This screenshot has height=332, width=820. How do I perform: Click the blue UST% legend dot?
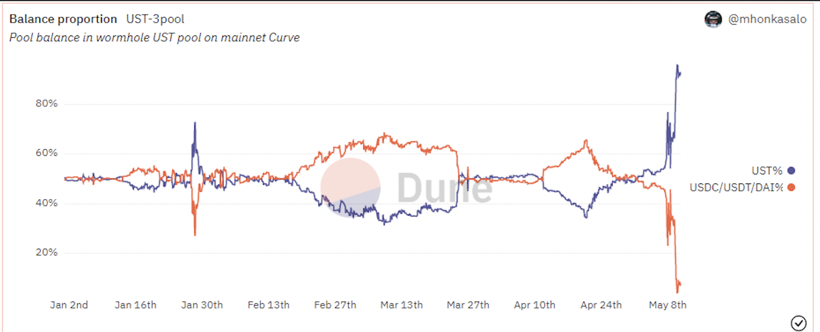coord(791,171)
